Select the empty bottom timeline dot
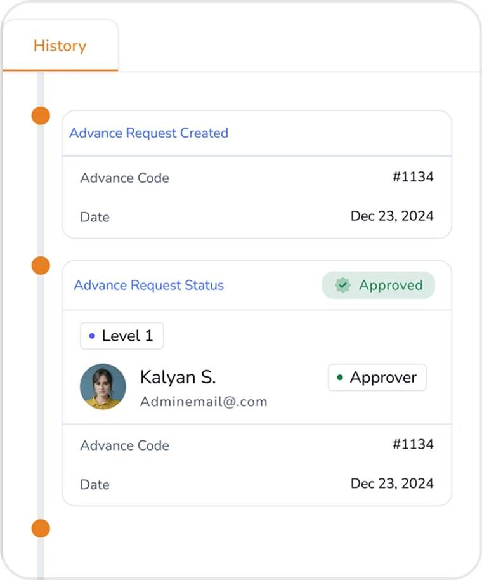This screenshot has width=482, height=580. [x=41, y=528]
